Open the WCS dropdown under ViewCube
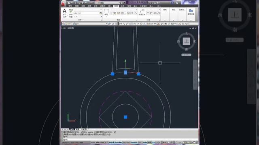 [x=186, y=55]
